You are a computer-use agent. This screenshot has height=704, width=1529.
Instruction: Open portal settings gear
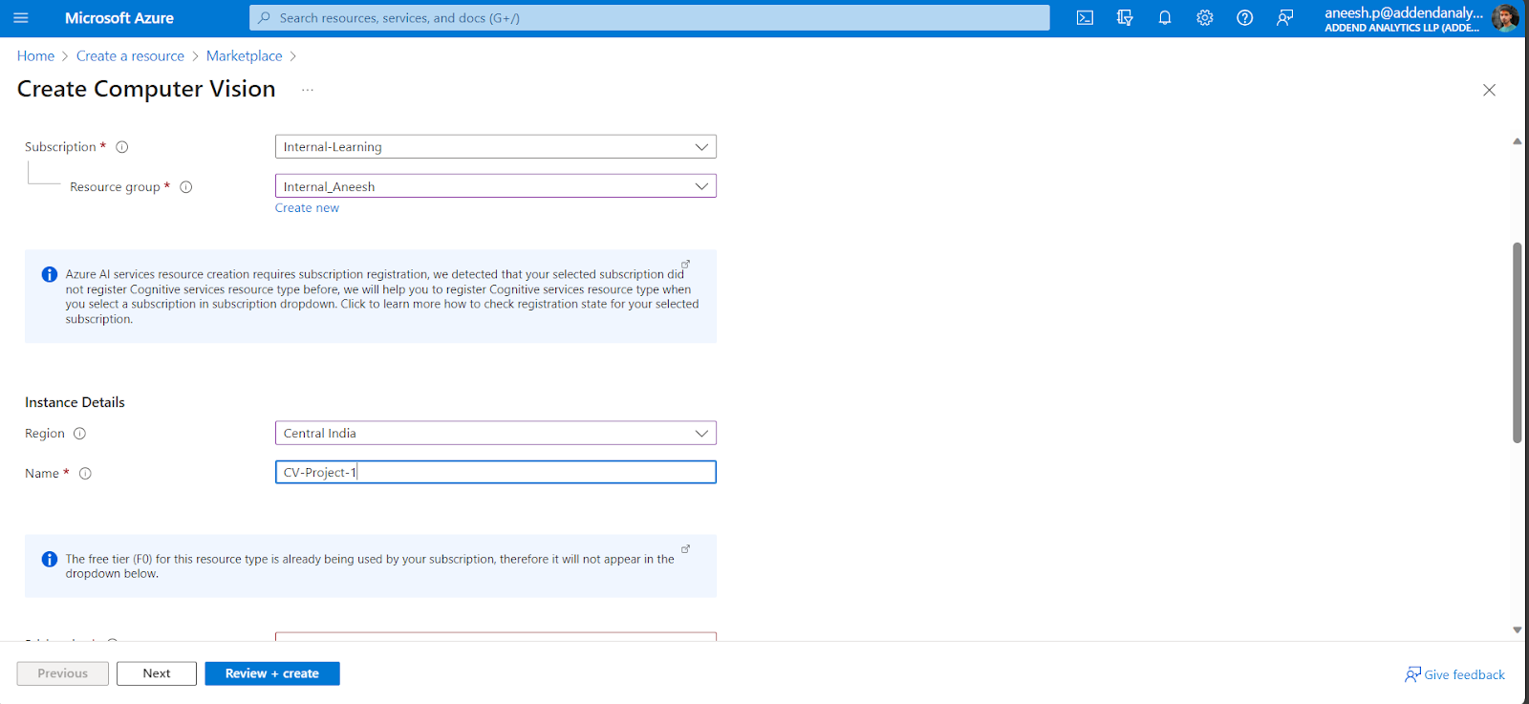click(x=1205, y=18)
